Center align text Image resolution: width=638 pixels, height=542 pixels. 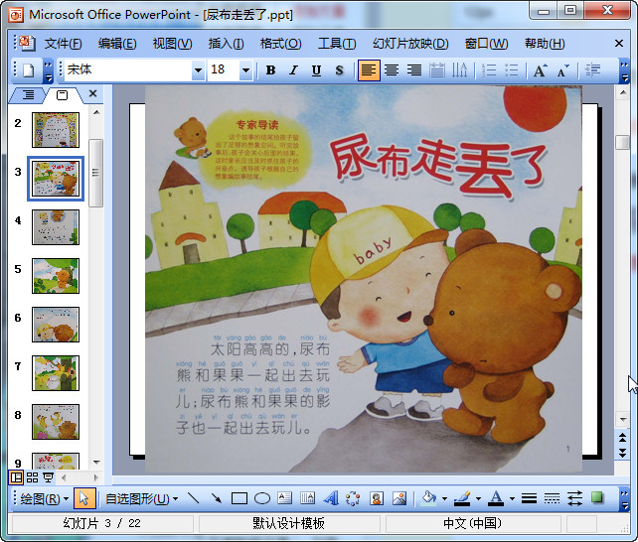(x=392, y=70)
